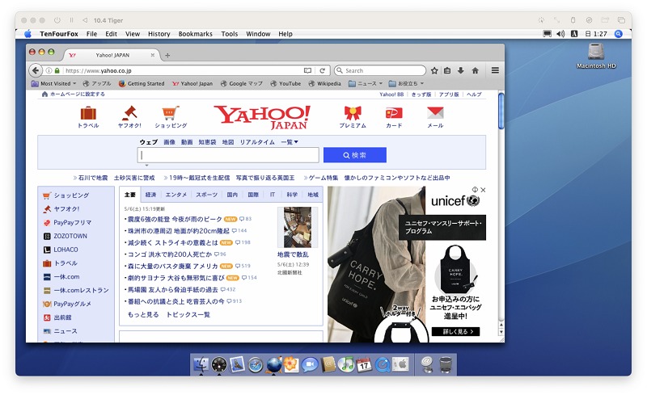Open Safari compass icon in Dock
This screenshot has height=395, width=647.
click(256, 365)
